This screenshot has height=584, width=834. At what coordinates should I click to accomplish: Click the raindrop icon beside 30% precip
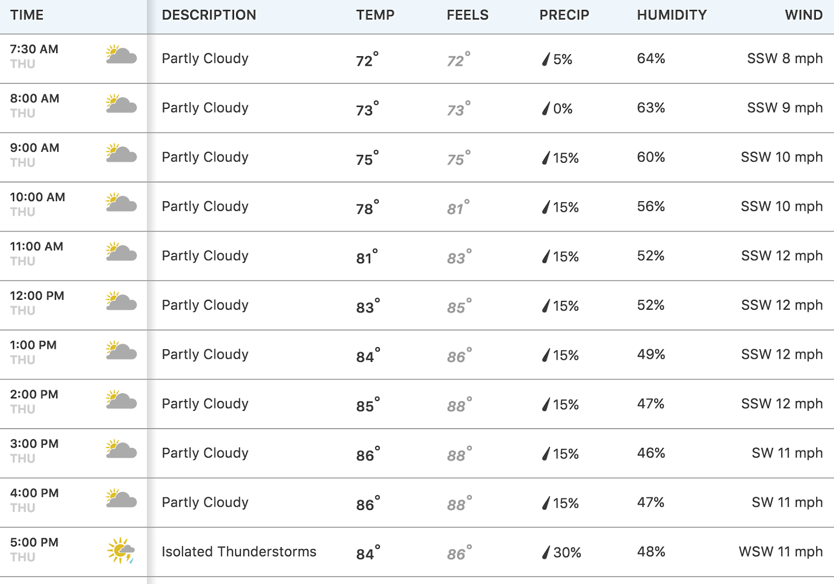pos(546,552)
